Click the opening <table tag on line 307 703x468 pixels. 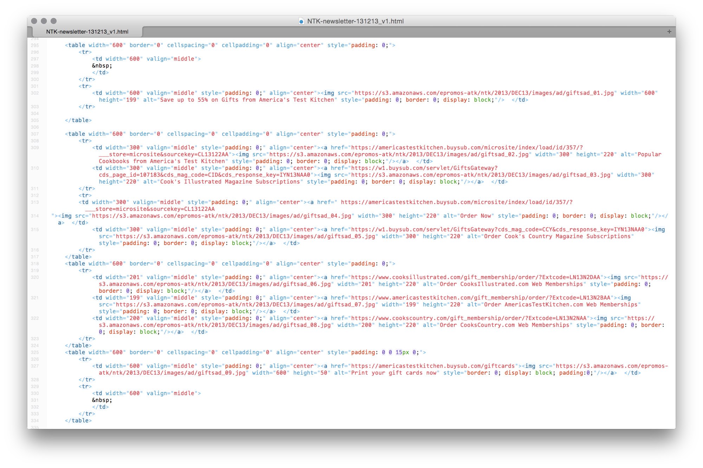click(x=75, y=134)
